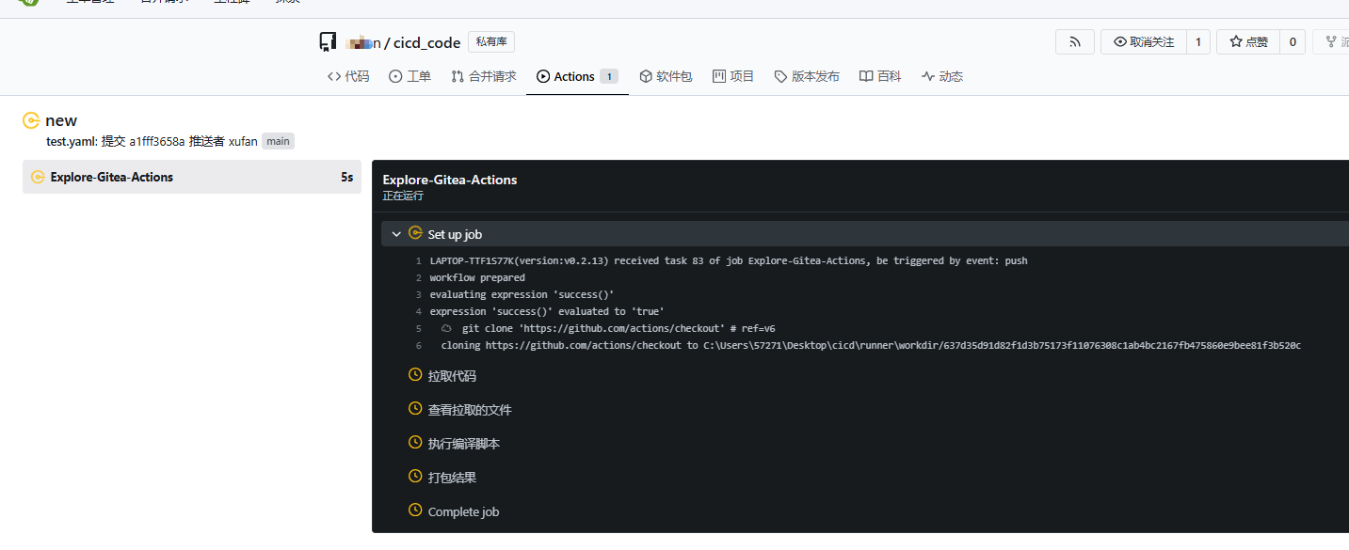Expand the 查看拉取的文件 step
1349x550 pixels.
point(470,408)
